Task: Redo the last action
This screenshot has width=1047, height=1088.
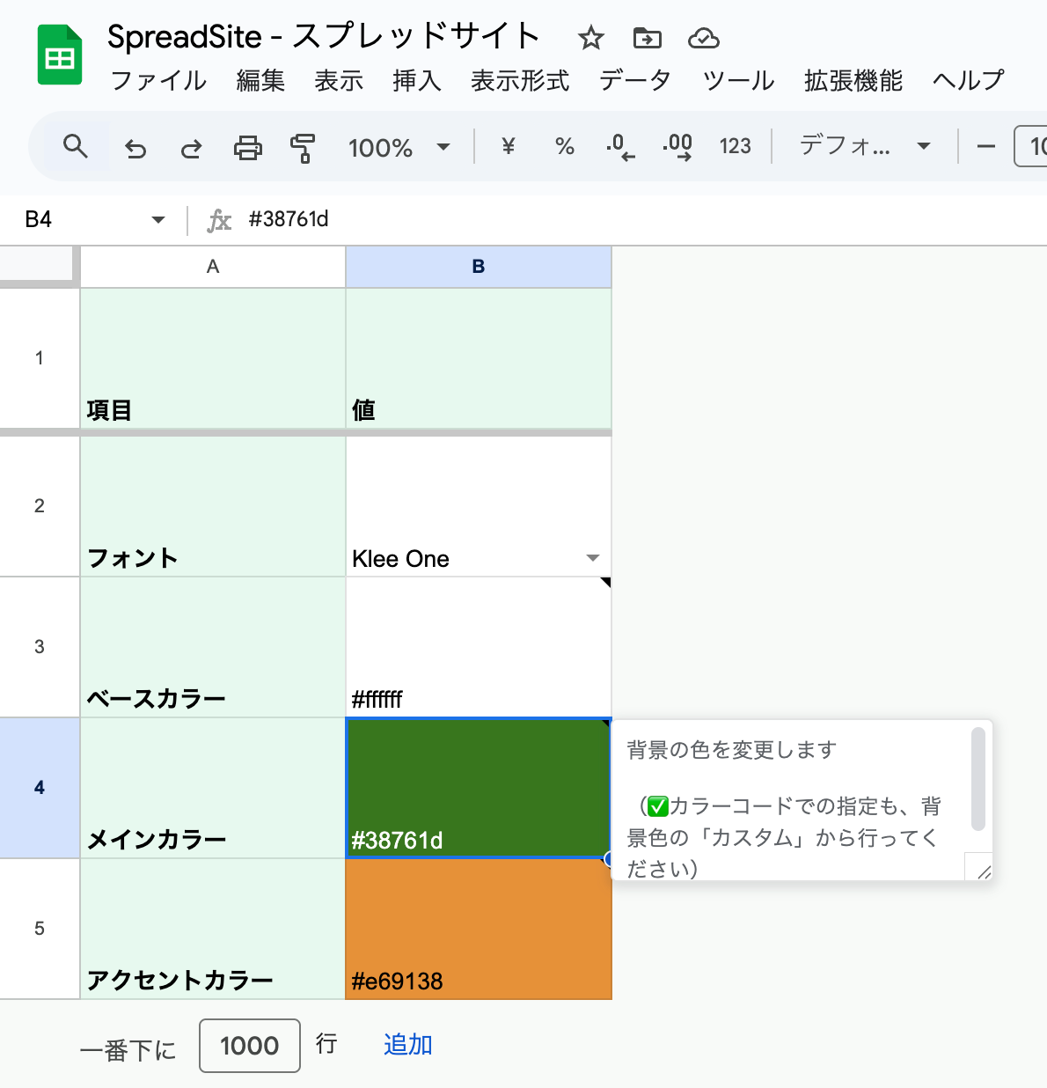Action: (x=191, y=147)
